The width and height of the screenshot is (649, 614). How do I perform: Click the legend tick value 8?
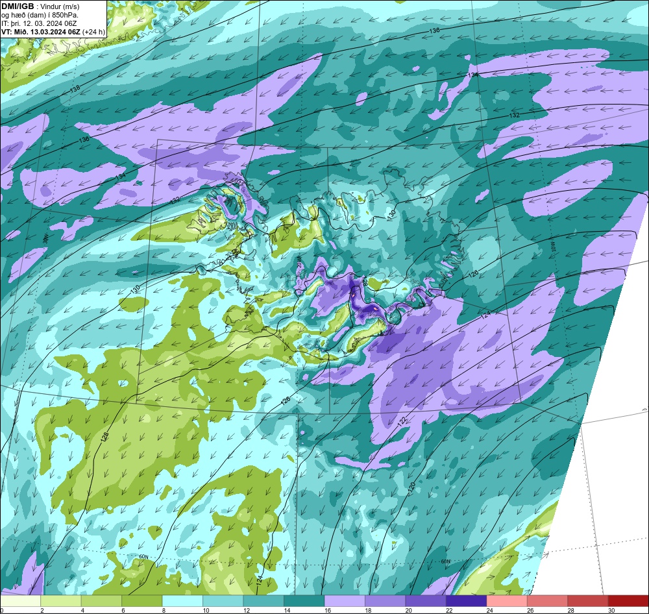[164, 610]
